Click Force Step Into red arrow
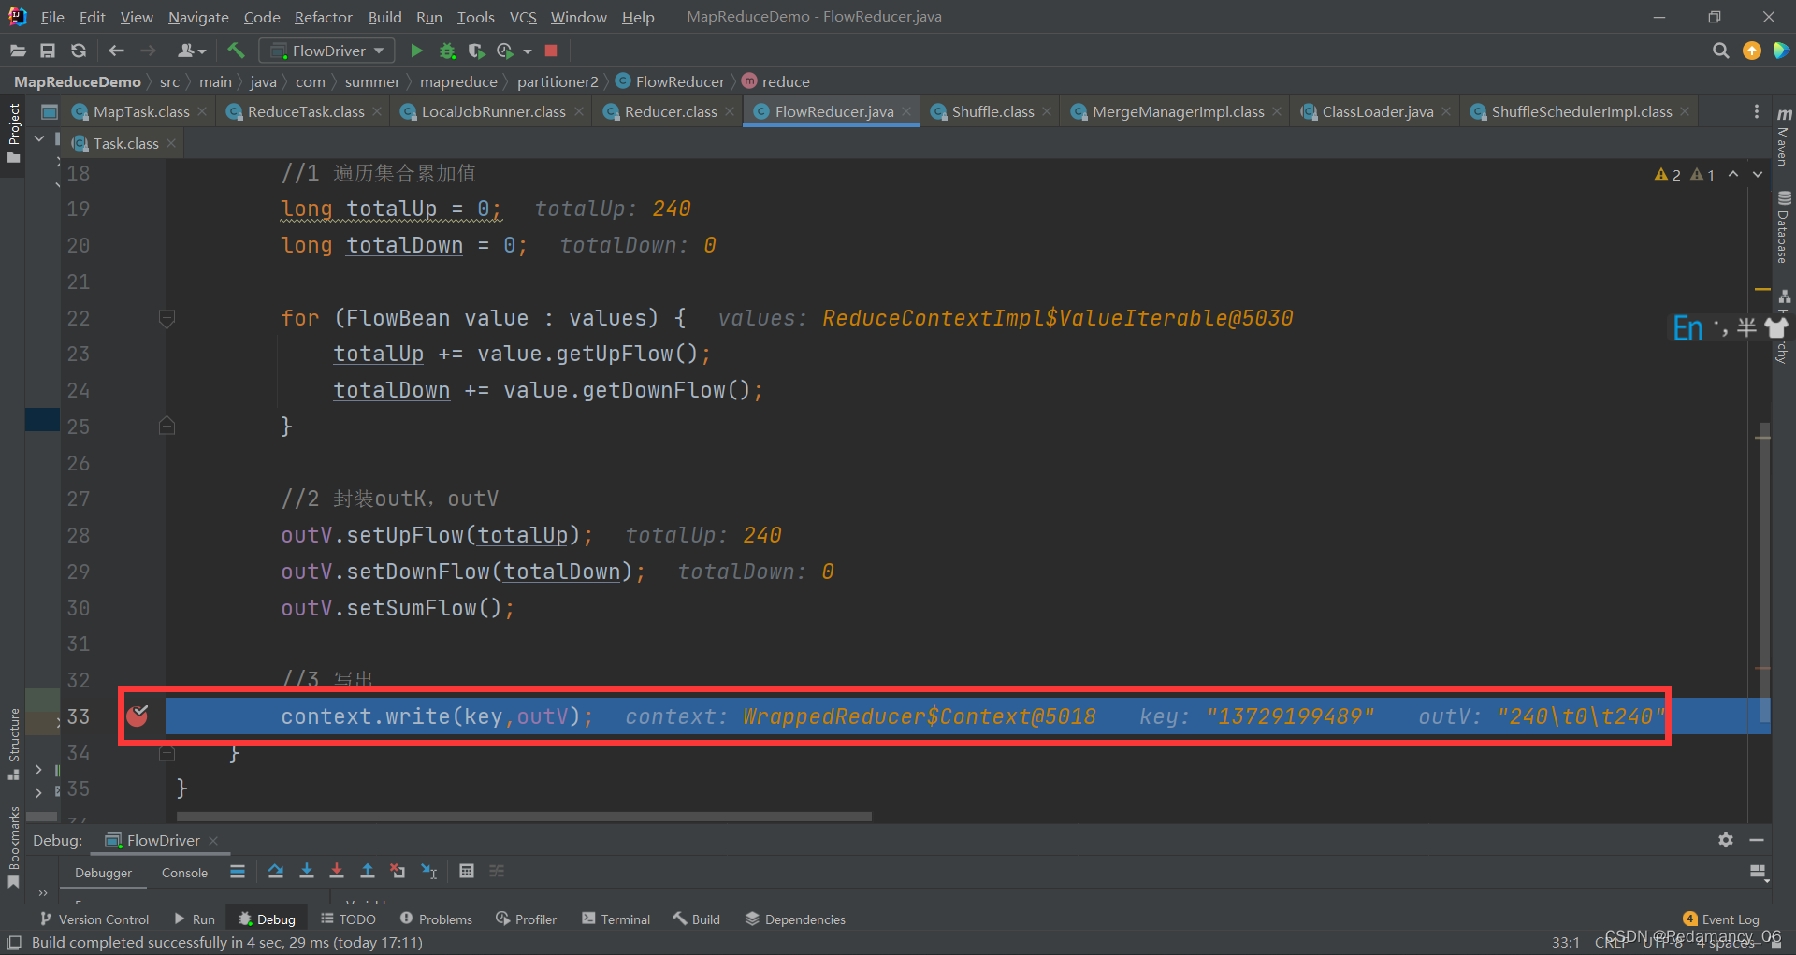 (337, 871)
